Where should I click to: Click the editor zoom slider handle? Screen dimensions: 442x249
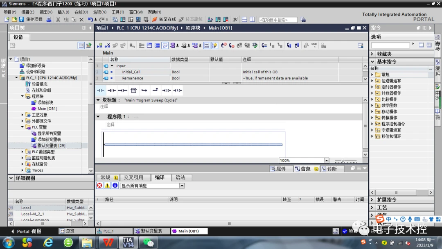343,161
